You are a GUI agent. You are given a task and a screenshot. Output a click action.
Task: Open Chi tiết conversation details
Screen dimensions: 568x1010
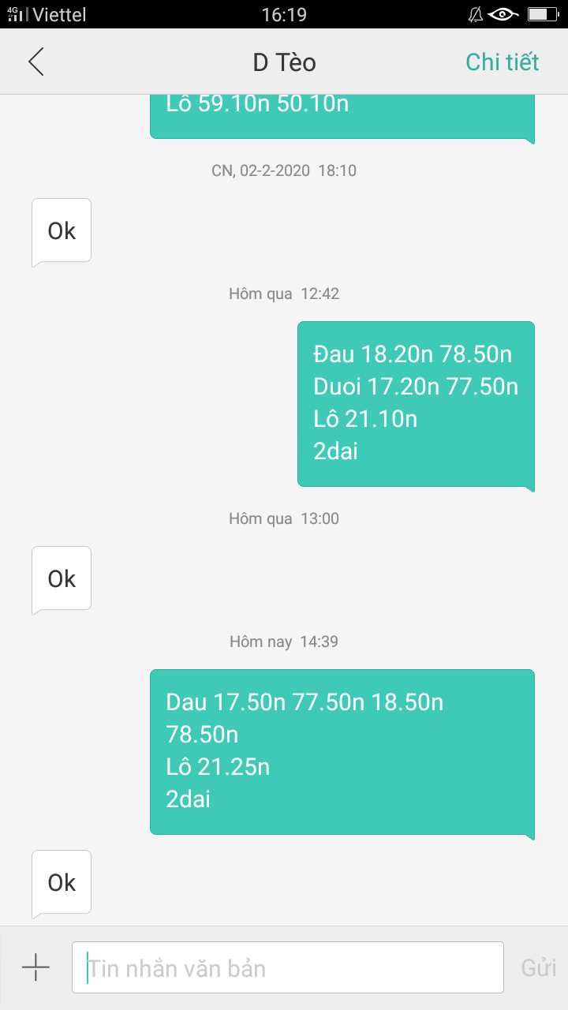pos(502,62)
